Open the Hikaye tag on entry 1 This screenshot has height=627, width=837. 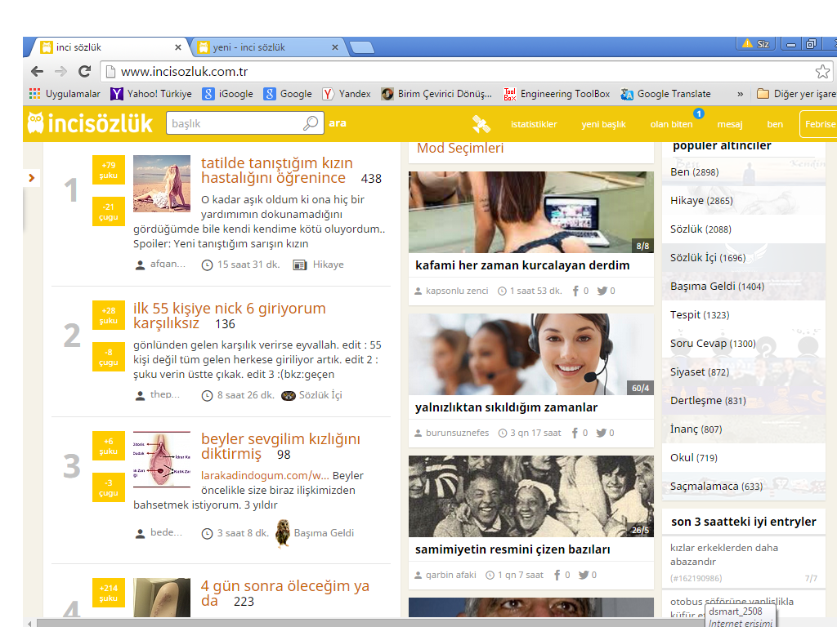click(328, 265)
